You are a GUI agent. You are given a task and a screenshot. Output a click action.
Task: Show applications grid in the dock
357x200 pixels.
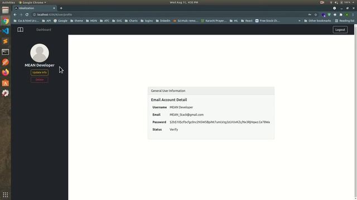point(6,195)
